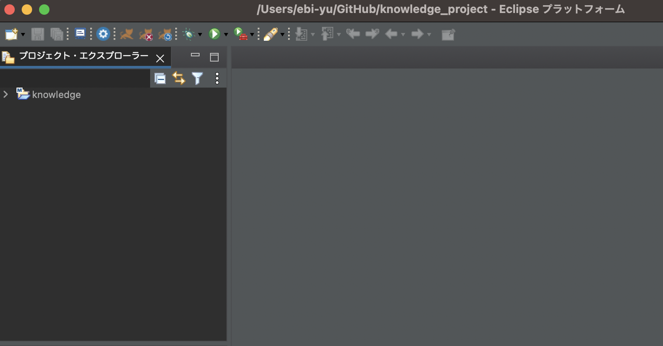
Task: Toggle Link with Editor in Project Explorer
Action: point(179,78)
